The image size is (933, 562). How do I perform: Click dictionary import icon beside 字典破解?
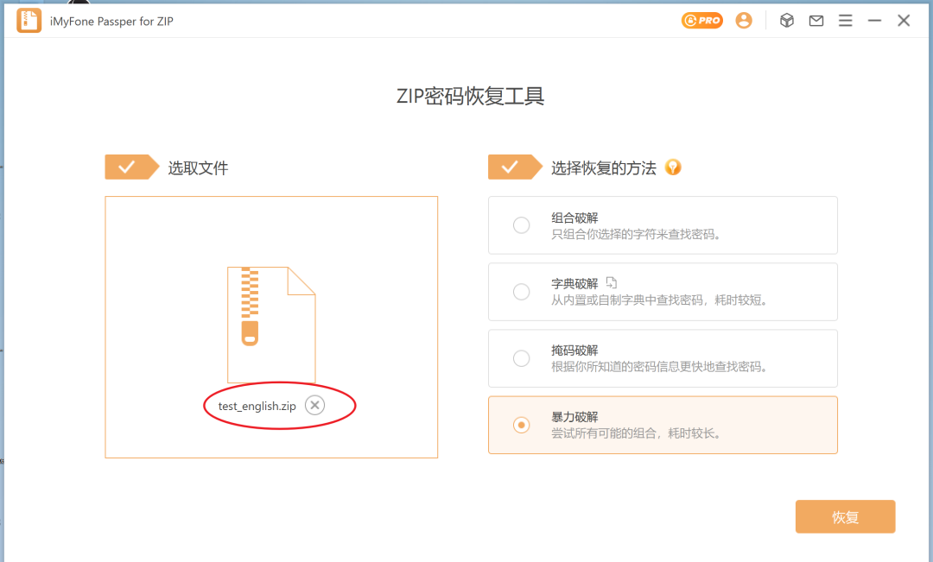612,282
